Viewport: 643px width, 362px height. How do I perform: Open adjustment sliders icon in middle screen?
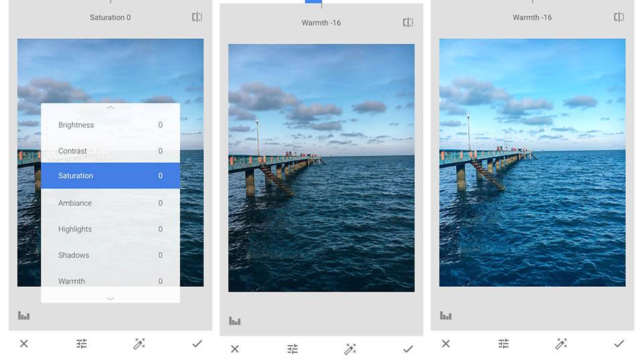(x=293, y=349)
